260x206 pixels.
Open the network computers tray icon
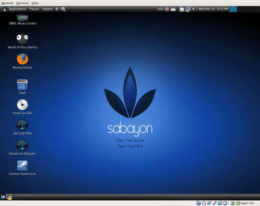[188, 9]
